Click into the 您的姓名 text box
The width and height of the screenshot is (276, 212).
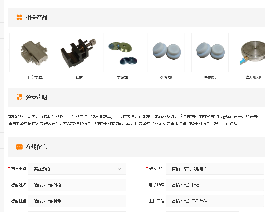point(77,185)
